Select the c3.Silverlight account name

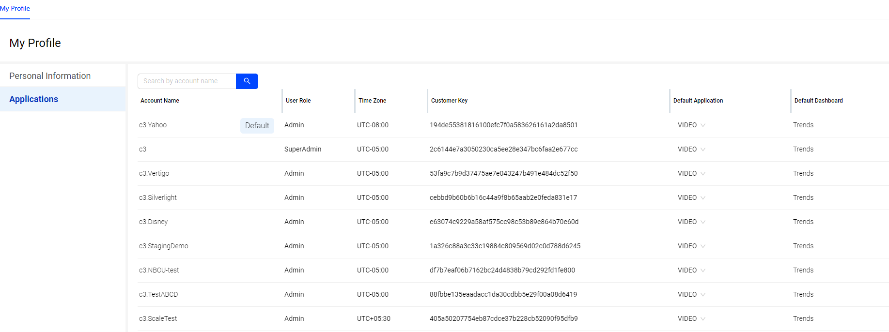[x=158, y=197]
